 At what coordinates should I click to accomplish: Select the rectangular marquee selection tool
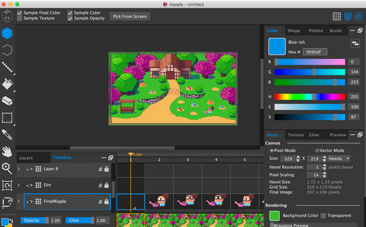pyautogui.click(x=7, y=118)
